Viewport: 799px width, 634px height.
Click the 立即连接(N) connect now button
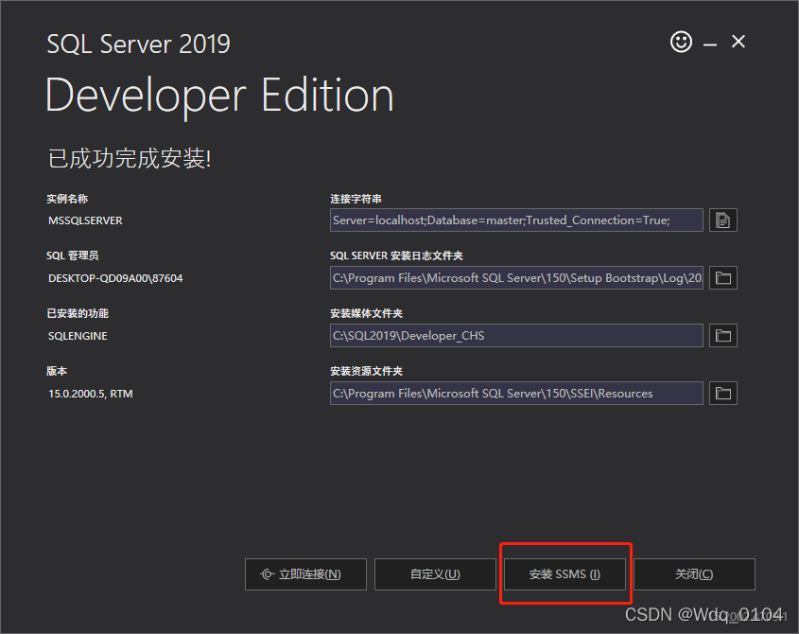[305, 574]
